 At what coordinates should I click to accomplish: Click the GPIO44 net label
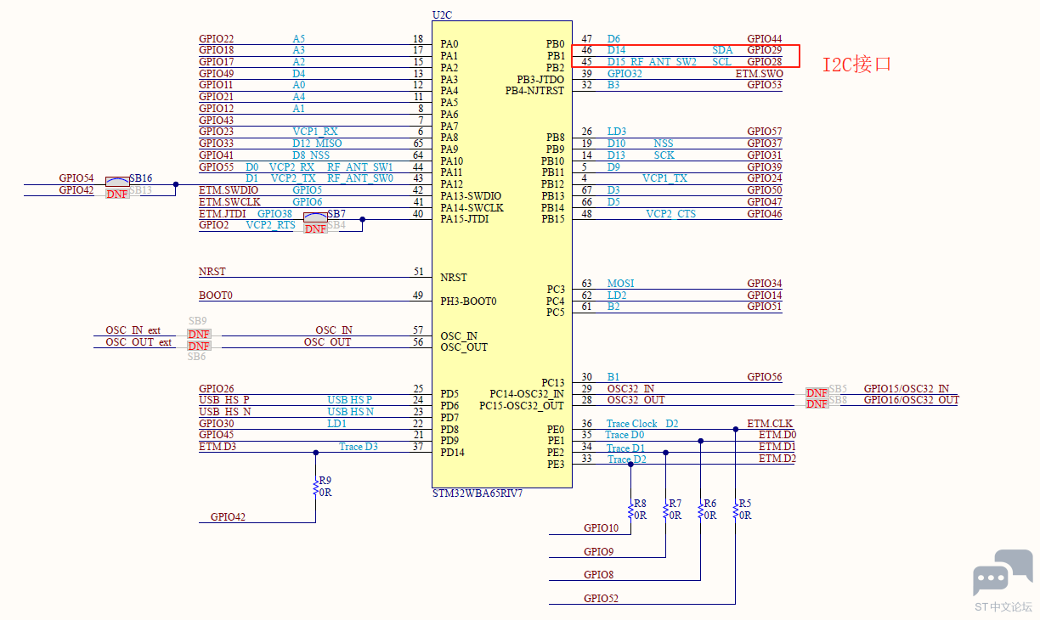765,39
